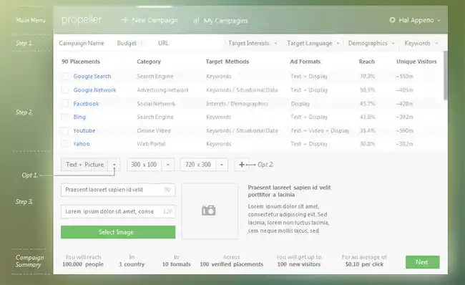This screenshot has width=465, height=285.
Task: Click the camera placeholder icon
Action: click(208, 211)
